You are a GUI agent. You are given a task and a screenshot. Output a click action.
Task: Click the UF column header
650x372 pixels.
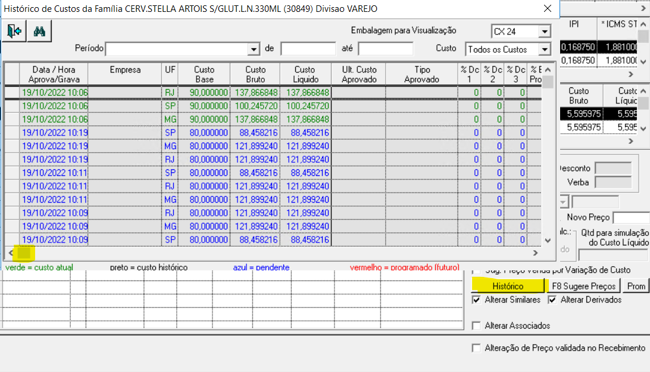170,74
